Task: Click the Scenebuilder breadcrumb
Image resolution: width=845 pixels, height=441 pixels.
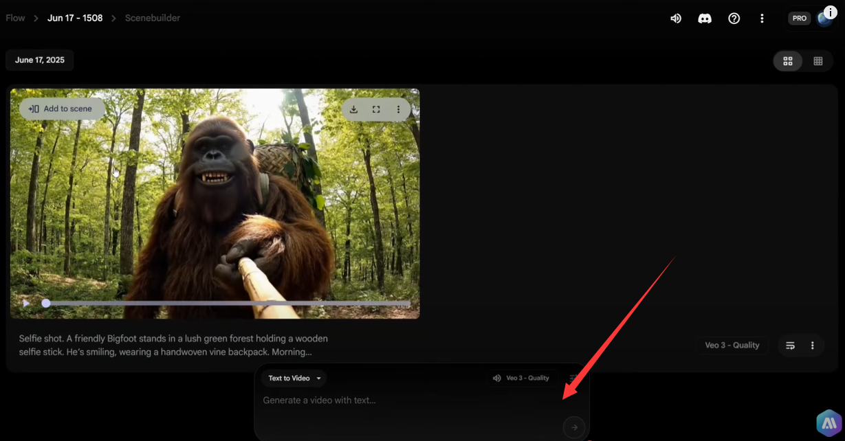Action: (x=153, y=18)
